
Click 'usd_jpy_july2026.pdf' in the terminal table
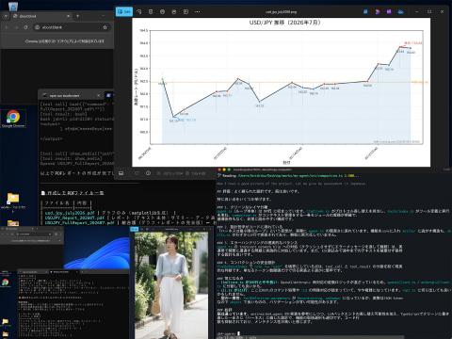pos(70,213)
